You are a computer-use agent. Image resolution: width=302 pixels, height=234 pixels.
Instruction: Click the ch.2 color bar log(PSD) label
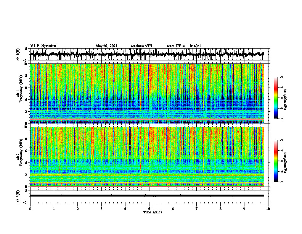[286, 162]
